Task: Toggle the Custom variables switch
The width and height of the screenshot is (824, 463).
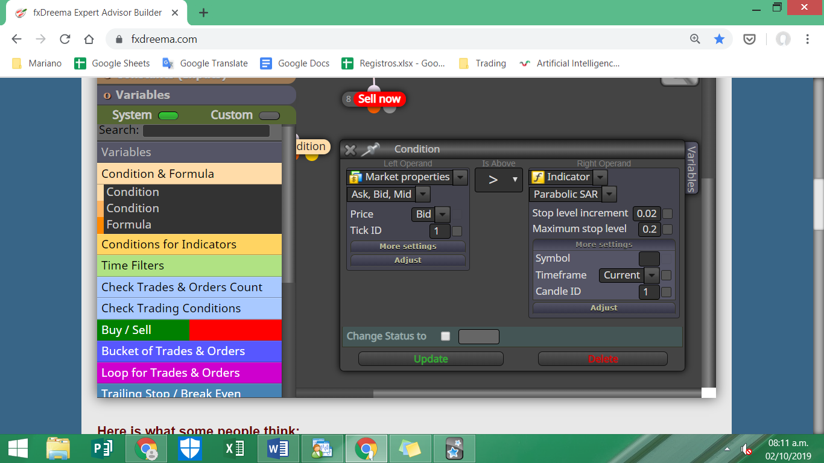Action: tap(269, 116)
